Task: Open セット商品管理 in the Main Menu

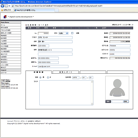Action: point(11,51)
